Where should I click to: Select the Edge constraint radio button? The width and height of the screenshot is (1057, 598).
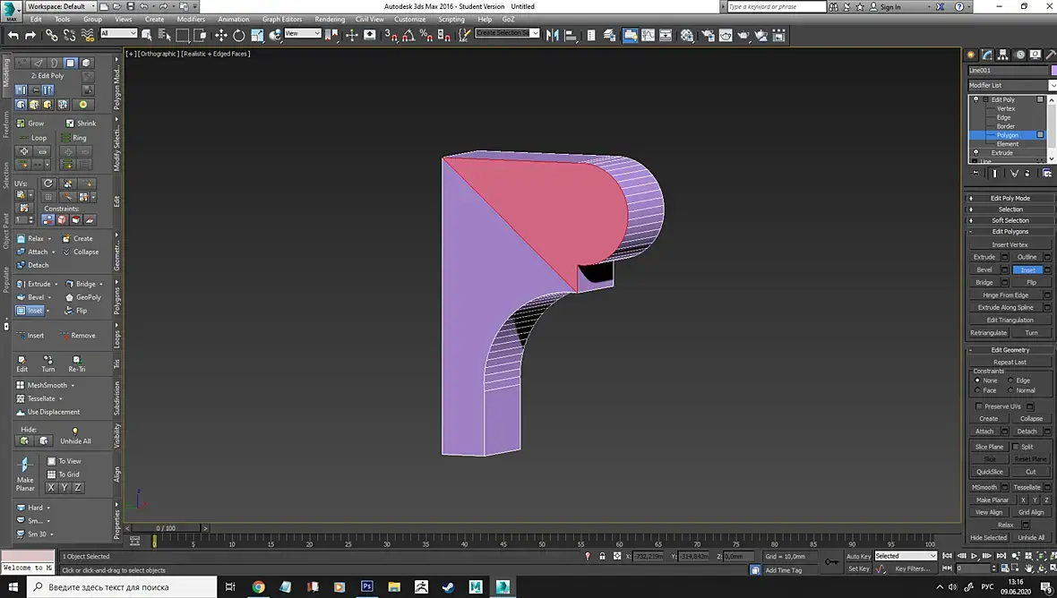point(1011,380)
